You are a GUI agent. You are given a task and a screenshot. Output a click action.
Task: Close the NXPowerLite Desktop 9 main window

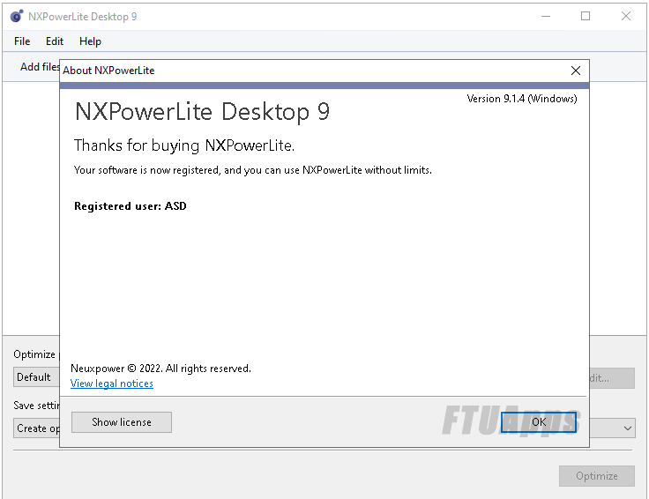tap(626, 16)
